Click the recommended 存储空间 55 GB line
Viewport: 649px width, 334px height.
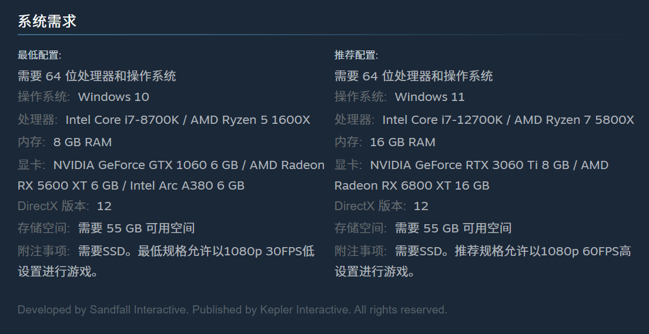[423, 228]
